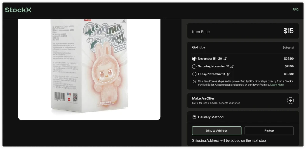Click 'Get it for less if a seller accepts your price'
This screenshot has width=306, height=149.
point(216,103)
